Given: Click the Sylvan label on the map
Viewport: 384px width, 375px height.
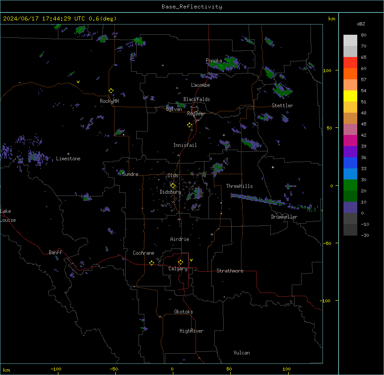Looking at the screenshot, I should 174,109.
